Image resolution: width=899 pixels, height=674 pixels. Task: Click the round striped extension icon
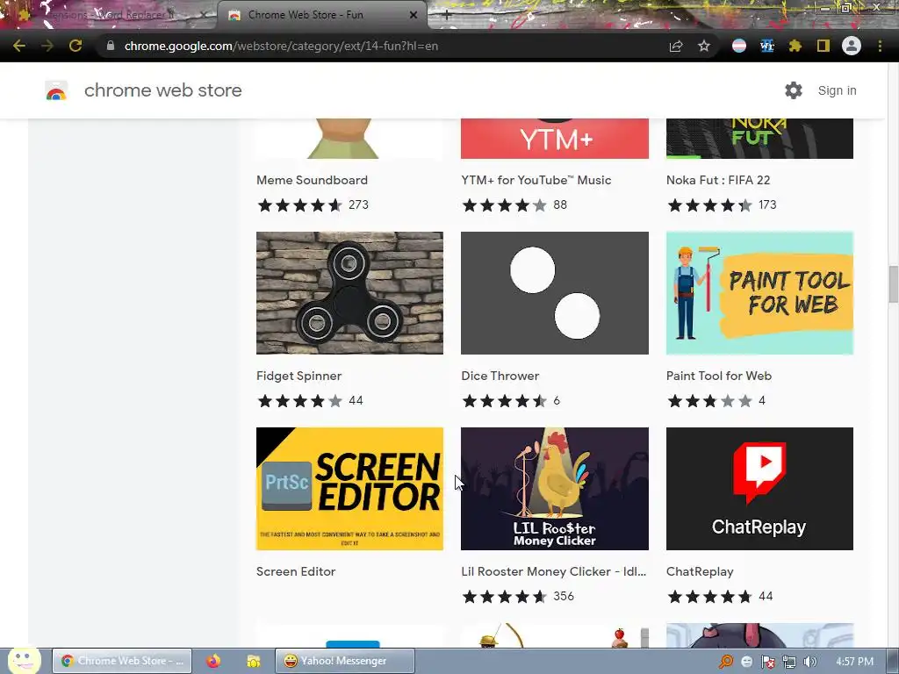(739, 46)
